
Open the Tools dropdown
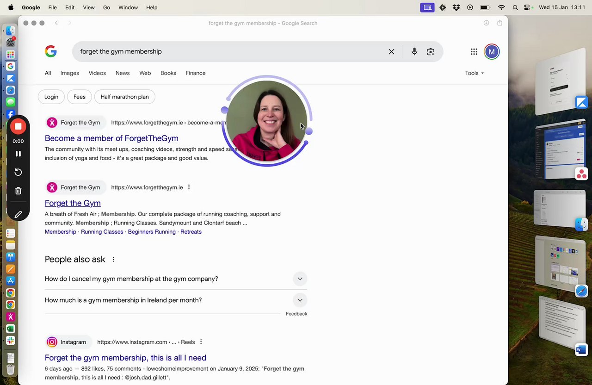tap(475, 73)
